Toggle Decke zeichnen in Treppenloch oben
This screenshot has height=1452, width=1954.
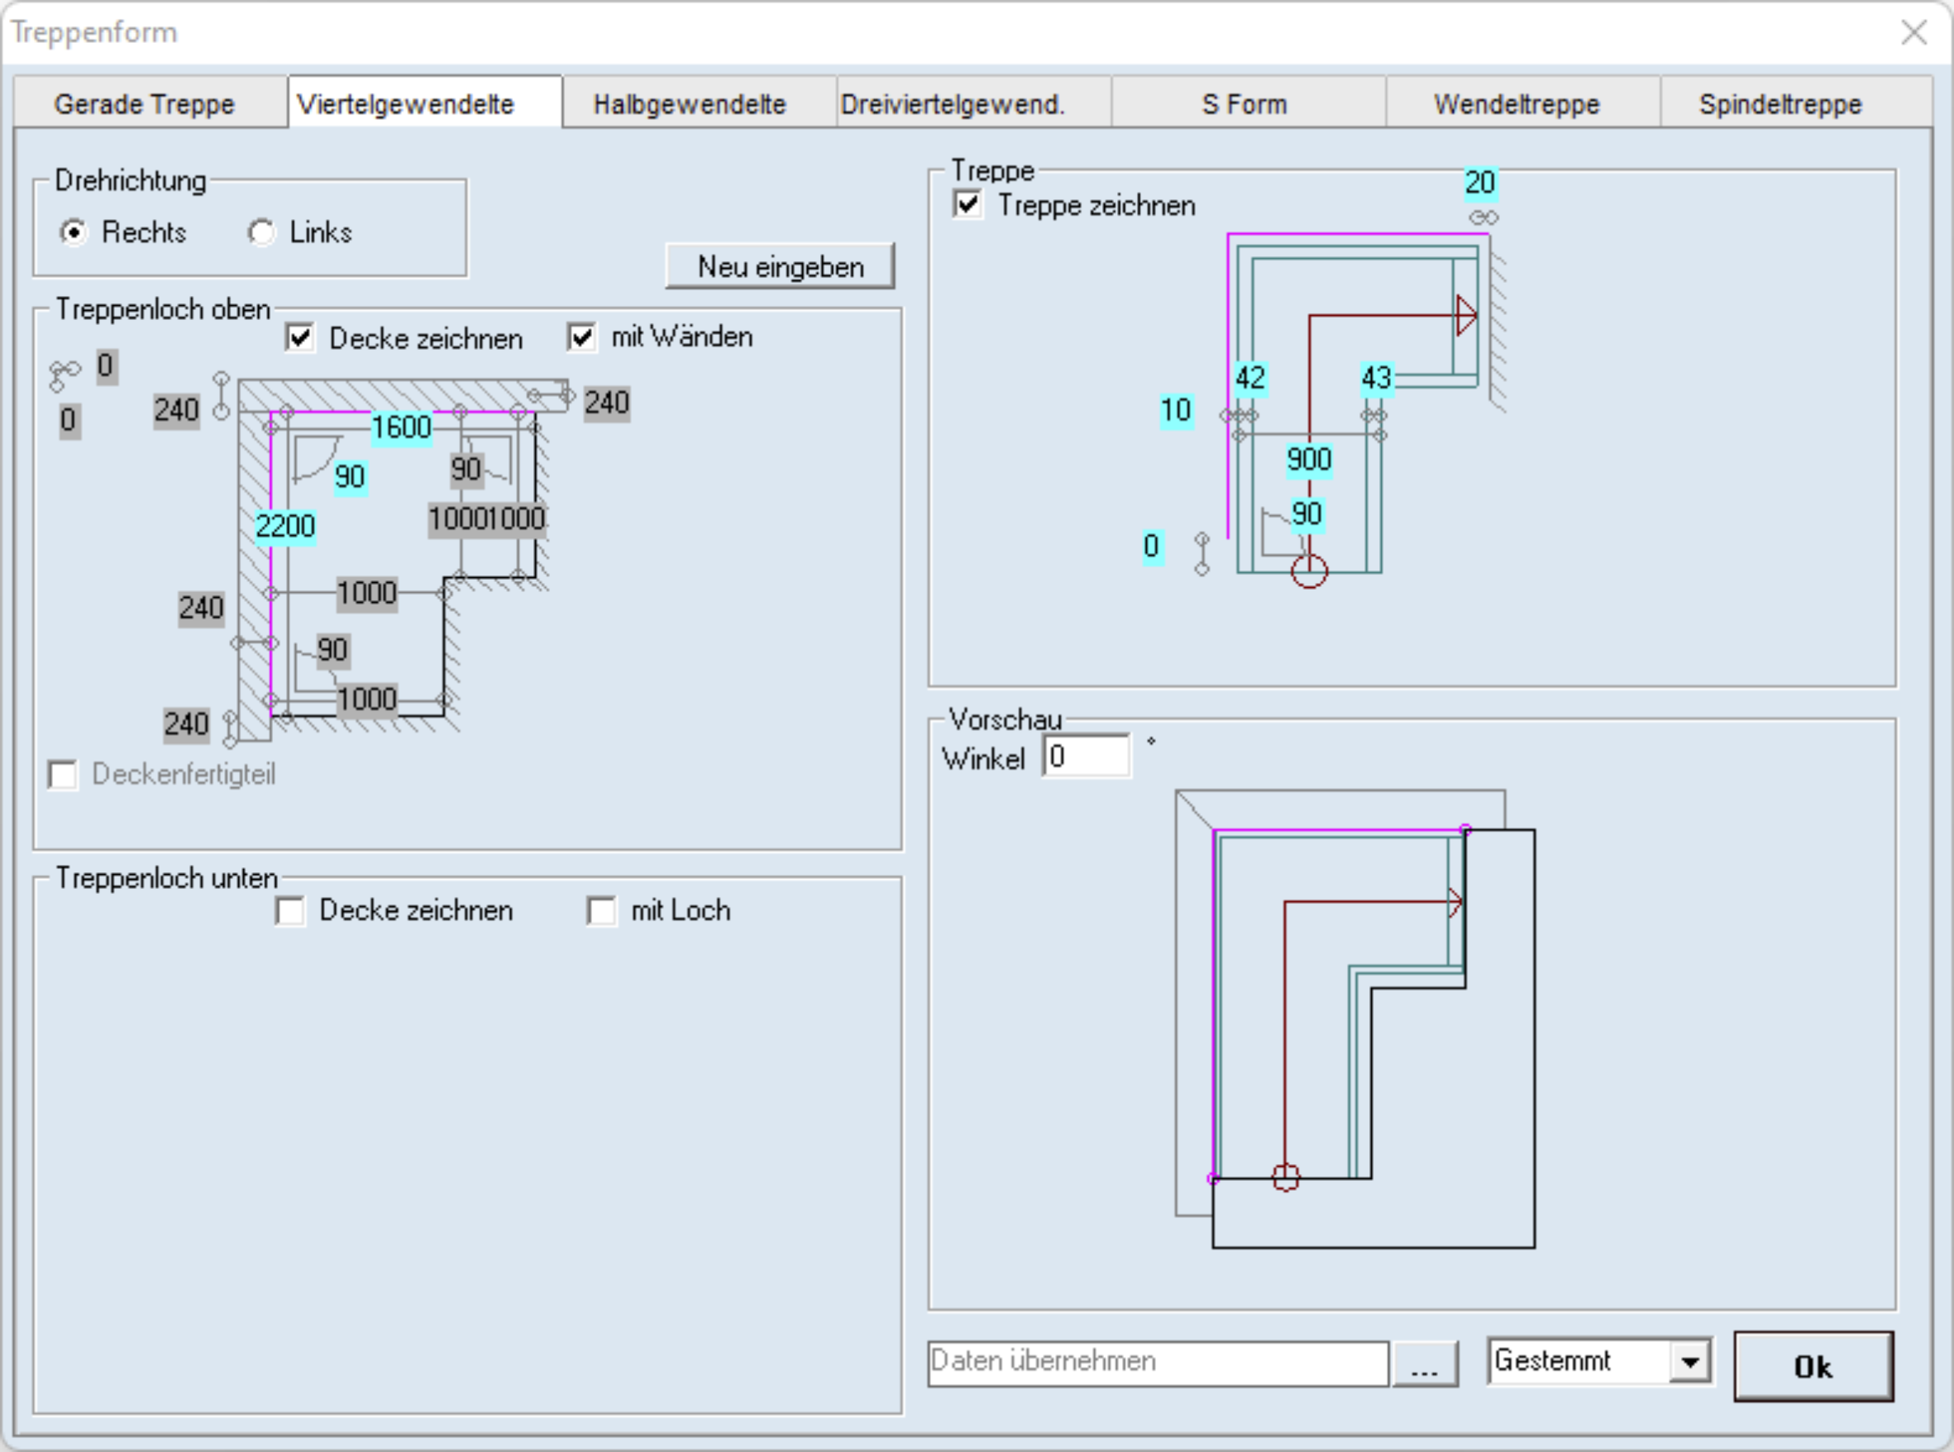click(x=301, y=337)
